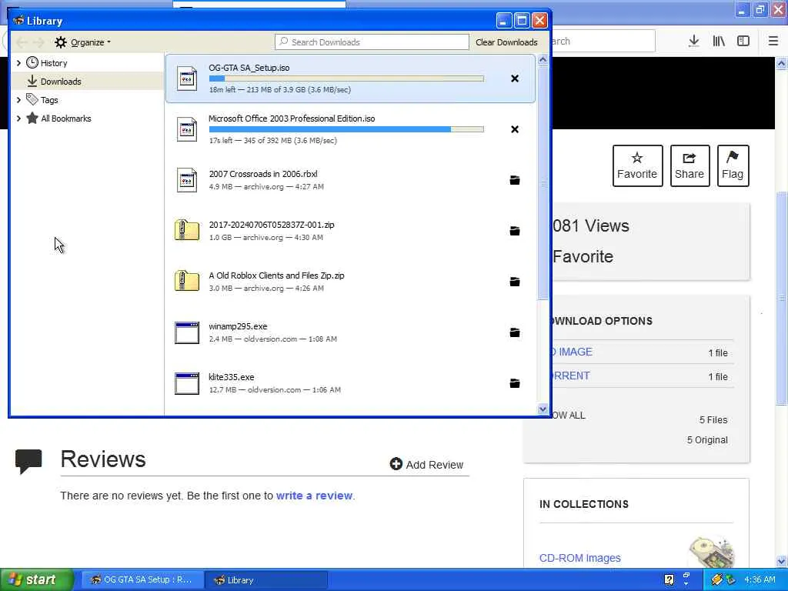Click the downloads list scroll down arrow
This screenshot has height=591, width=788.
tap(543, 409)
